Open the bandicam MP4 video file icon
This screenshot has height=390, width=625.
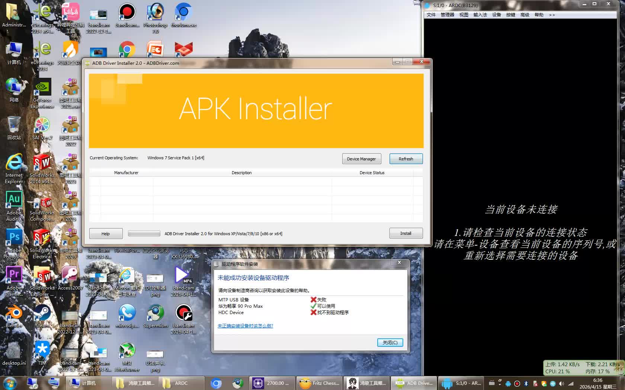point(183,281)
